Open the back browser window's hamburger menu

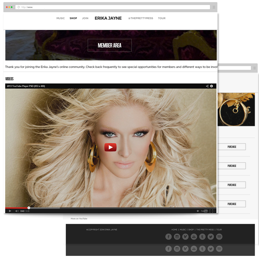254,68
